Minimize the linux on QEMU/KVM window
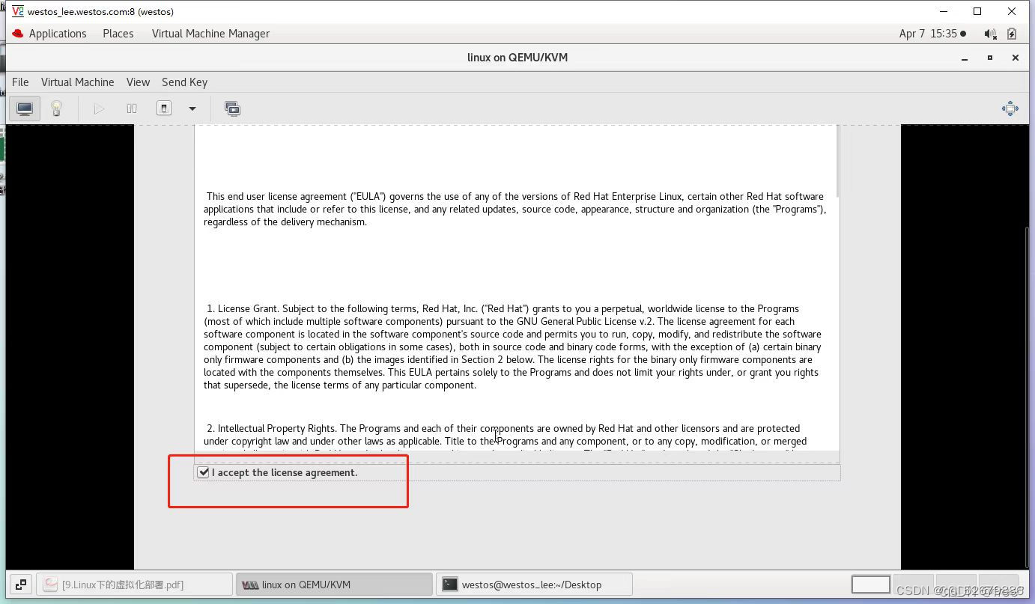This screenshot has width=1035, height=604. (965, 58)
